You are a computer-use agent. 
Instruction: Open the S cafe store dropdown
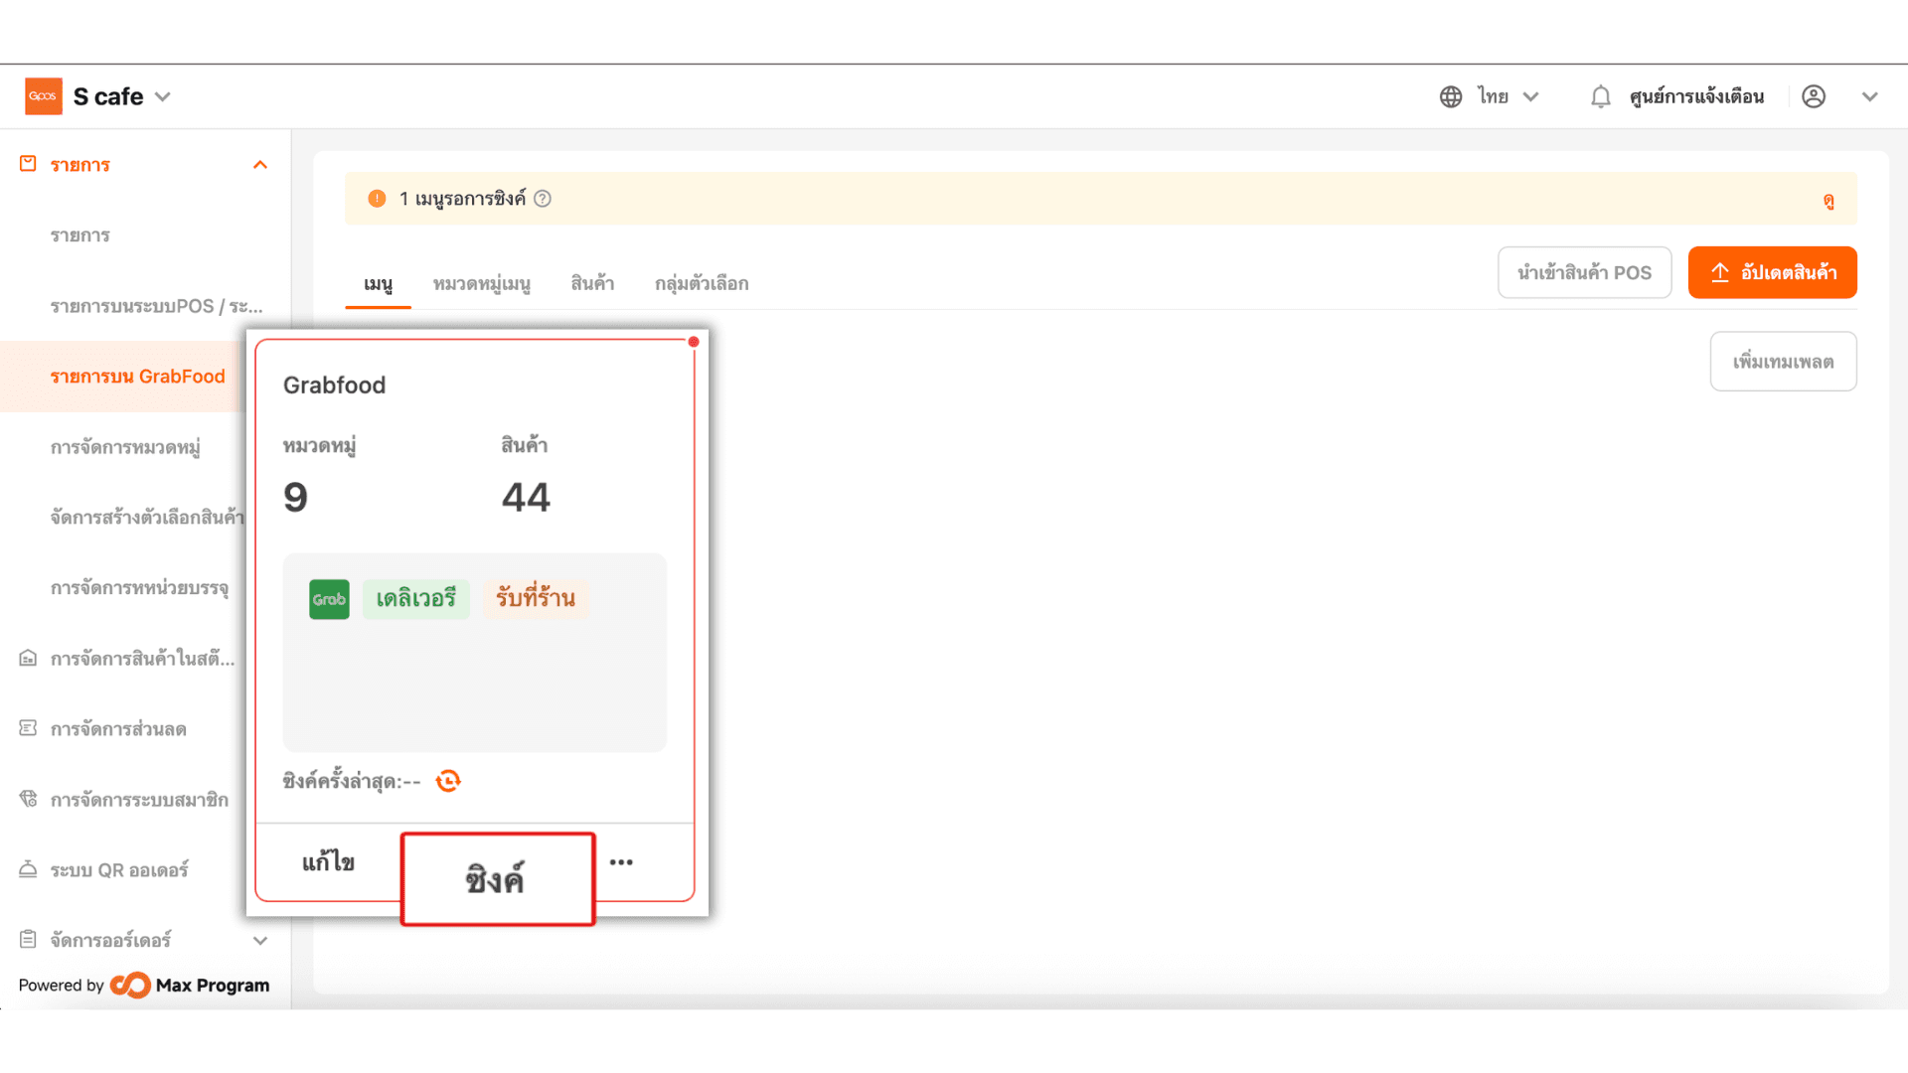[122, 96]
